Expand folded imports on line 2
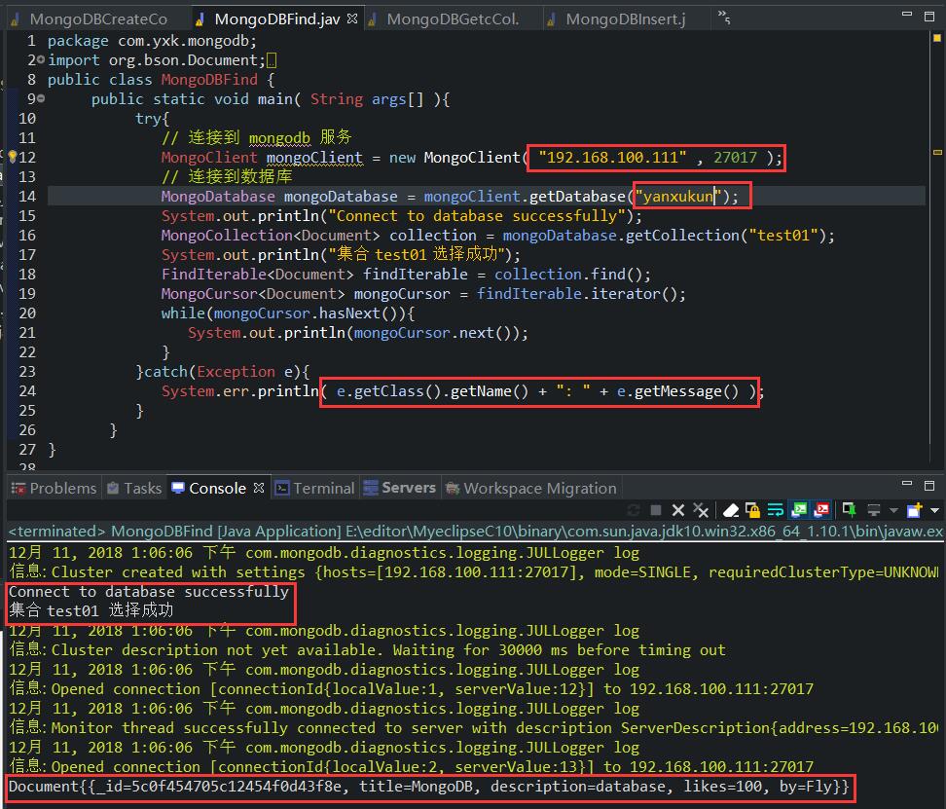The image size is (946, 809). pos(41,60)
